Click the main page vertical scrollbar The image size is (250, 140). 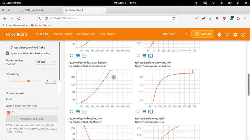(x=249, y=84)
